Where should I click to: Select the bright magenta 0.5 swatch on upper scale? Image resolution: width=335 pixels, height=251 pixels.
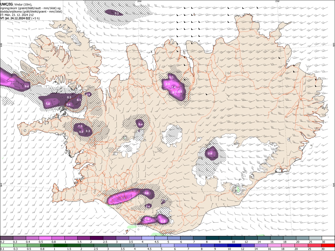point(45,238)
